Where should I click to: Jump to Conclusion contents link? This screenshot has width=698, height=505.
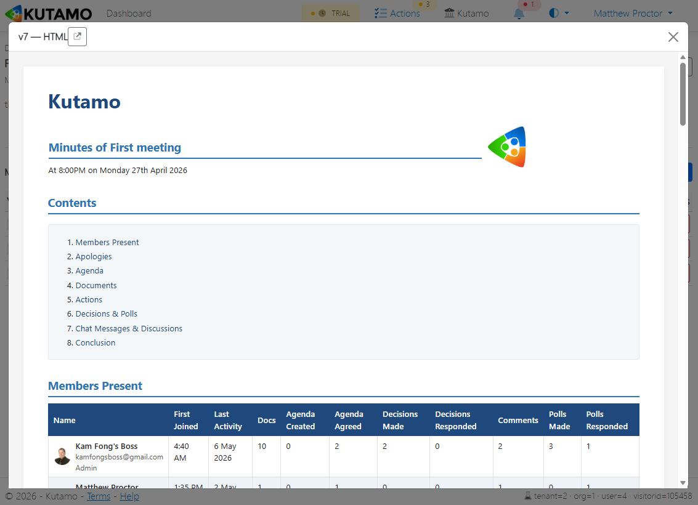coord(95,342)
